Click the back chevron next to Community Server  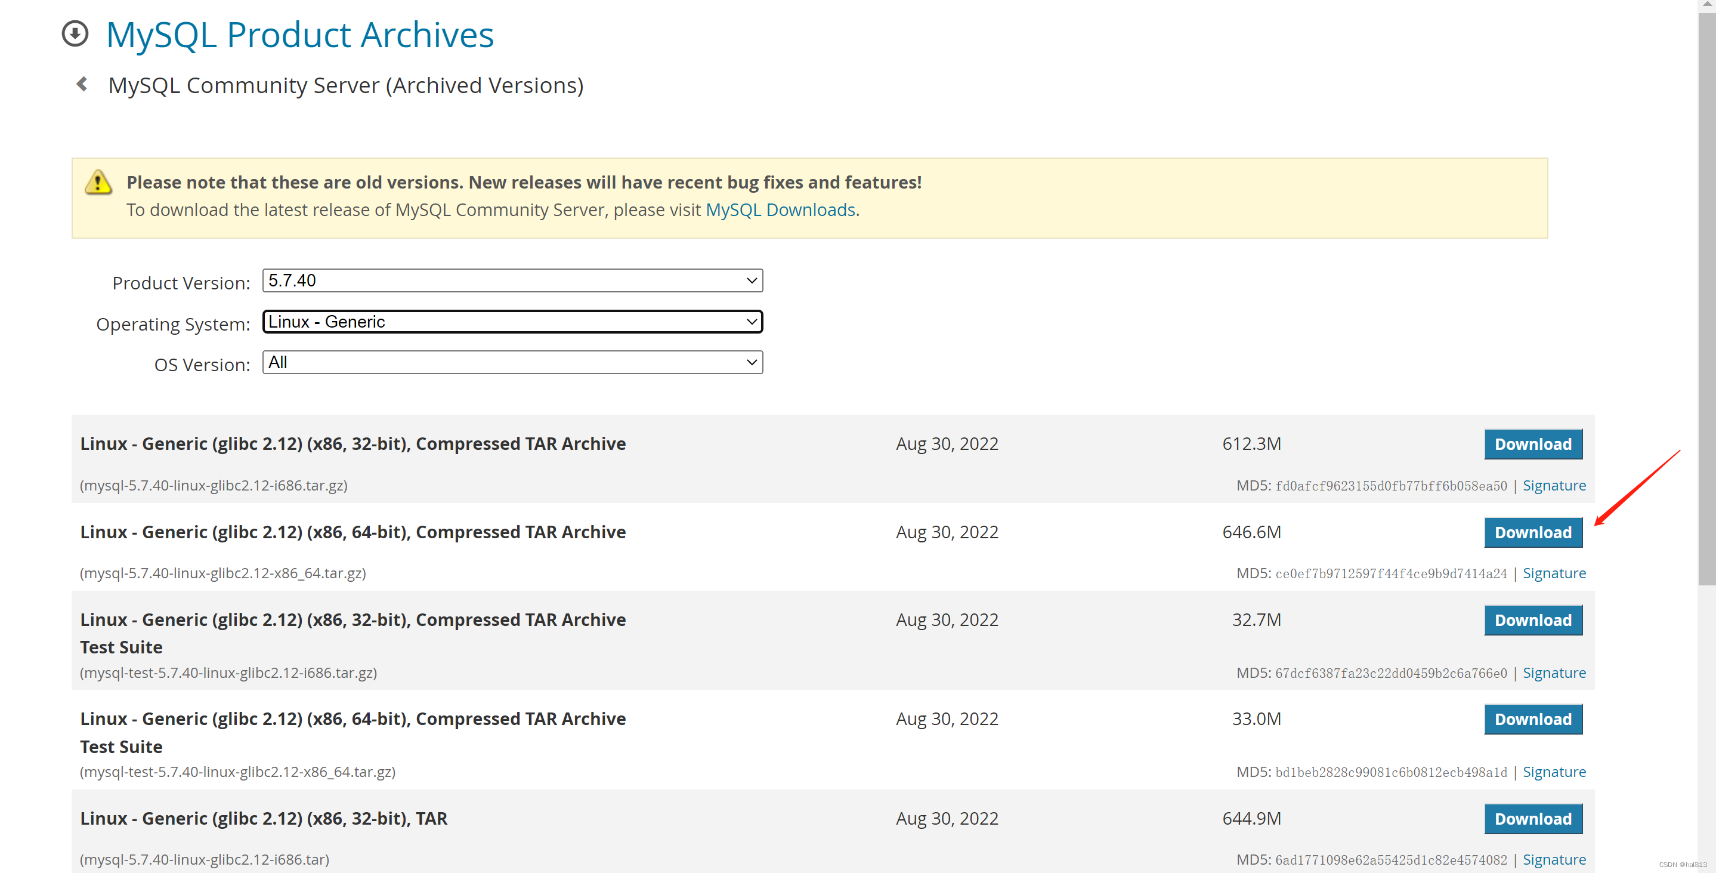pos(82,84)
